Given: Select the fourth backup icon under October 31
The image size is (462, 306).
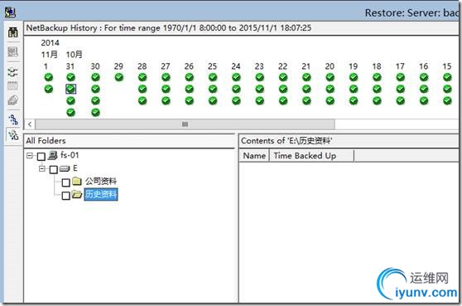Looking at the screenshot, I should click(70, 113).
